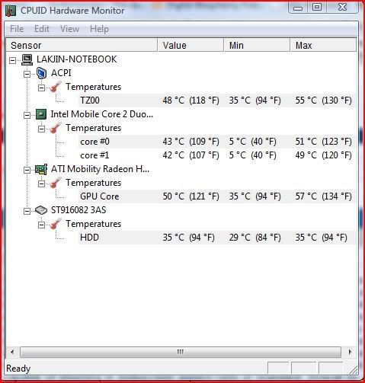Click the thermometer icon under ATI Mobility Radeon
Viewport: 365px width, 383px height.
click(x=56, y=183)
